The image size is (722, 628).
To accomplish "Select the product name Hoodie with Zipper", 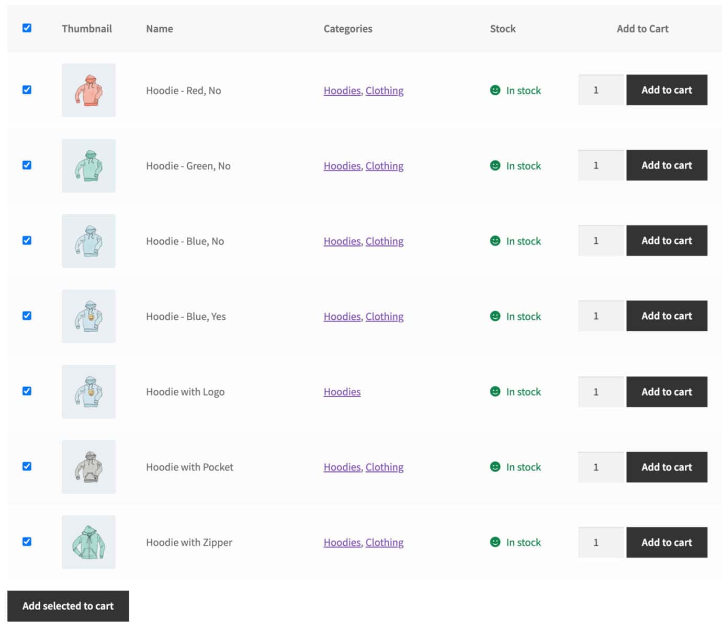I will (x=189, y=543).
